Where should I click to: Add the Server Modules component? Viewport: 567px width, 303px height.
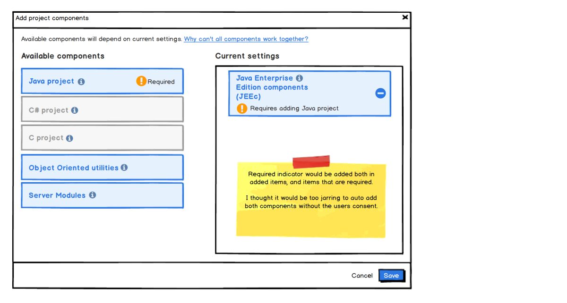tap(102, 195)
